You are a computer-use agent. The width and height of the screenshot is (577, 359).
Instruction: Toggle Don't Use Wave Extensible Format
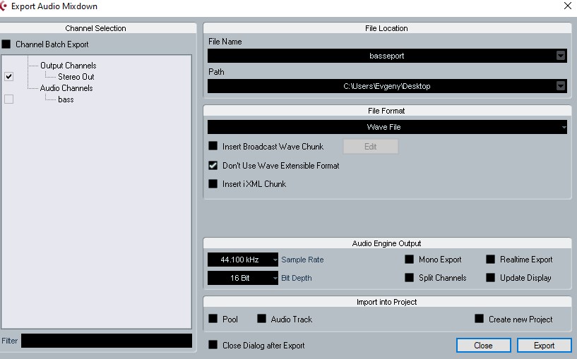tap(213, 165)
